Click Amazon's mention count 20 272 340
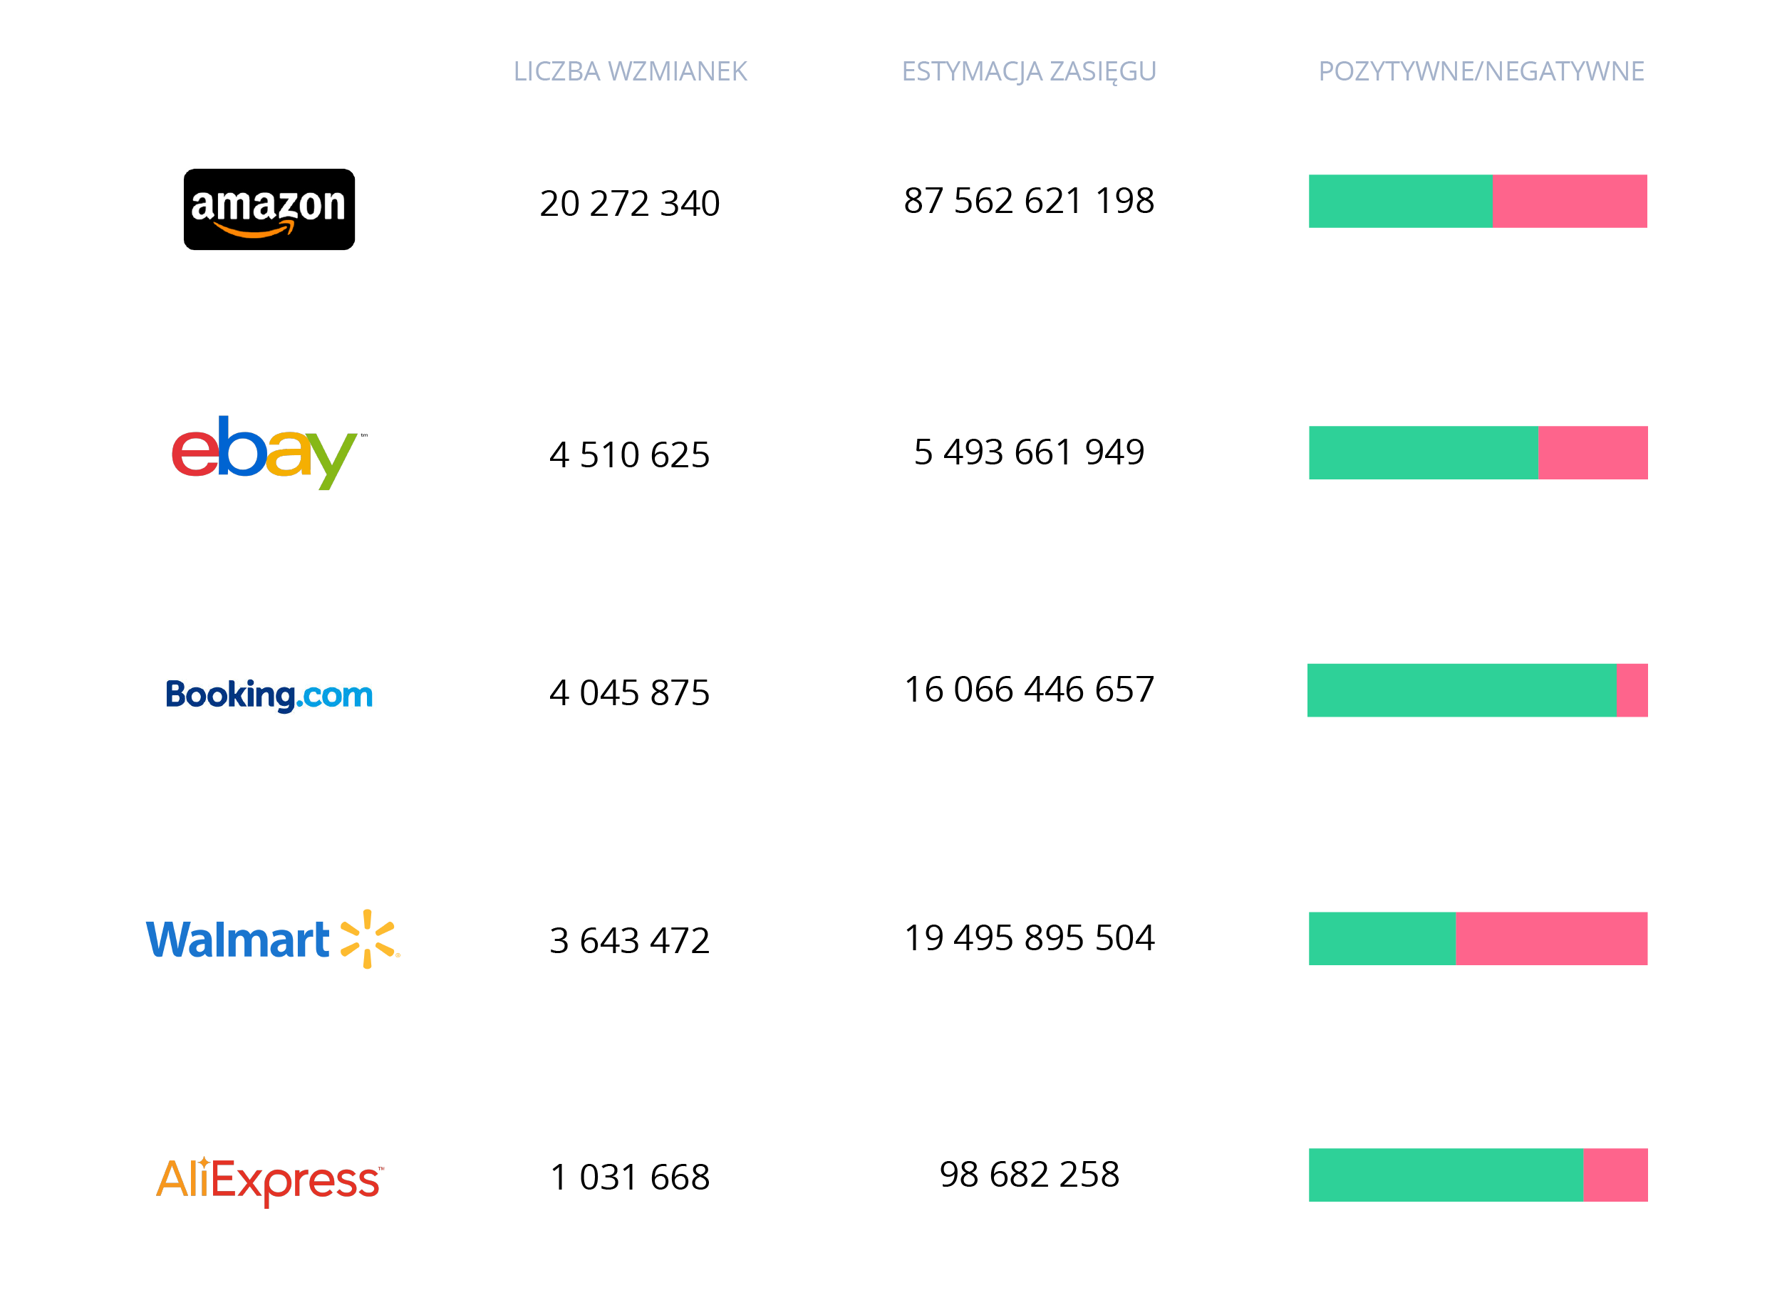The height and width of the screenshot is (1295, 1782). pos(629,204)
